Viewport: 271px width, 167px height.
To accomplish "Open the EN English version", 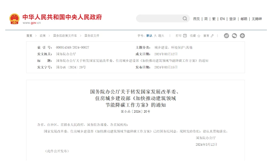I will pos(222,19).
